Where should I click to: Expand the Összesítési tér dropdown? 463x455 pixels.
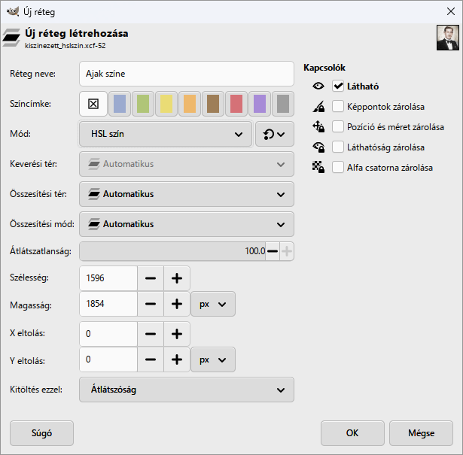(x=187, y=194)
